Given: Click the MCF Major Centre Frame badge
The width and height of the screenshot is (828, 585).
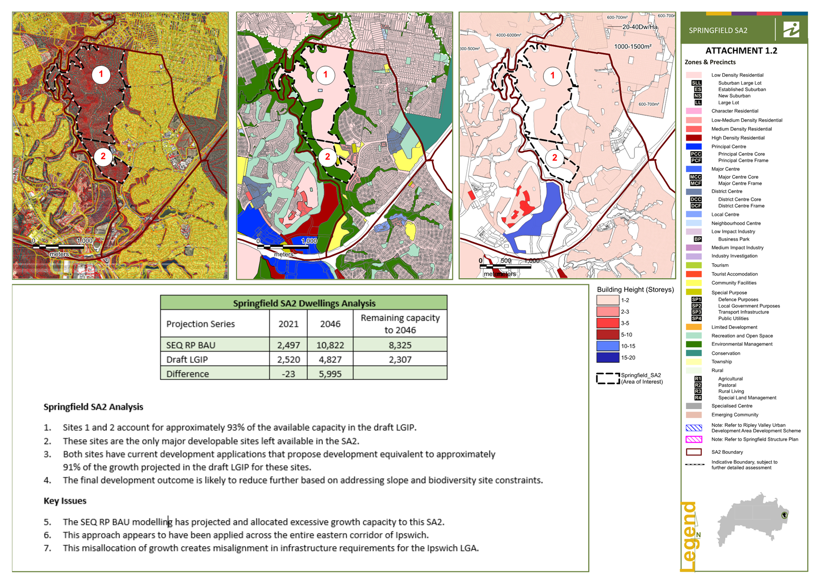Looking at the screenshot, I should [696, 184].
